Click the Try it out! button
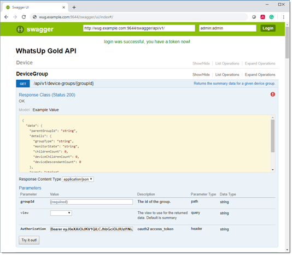Image resolution: width=292 pixels, height=255 pixels. click(29, 240)
